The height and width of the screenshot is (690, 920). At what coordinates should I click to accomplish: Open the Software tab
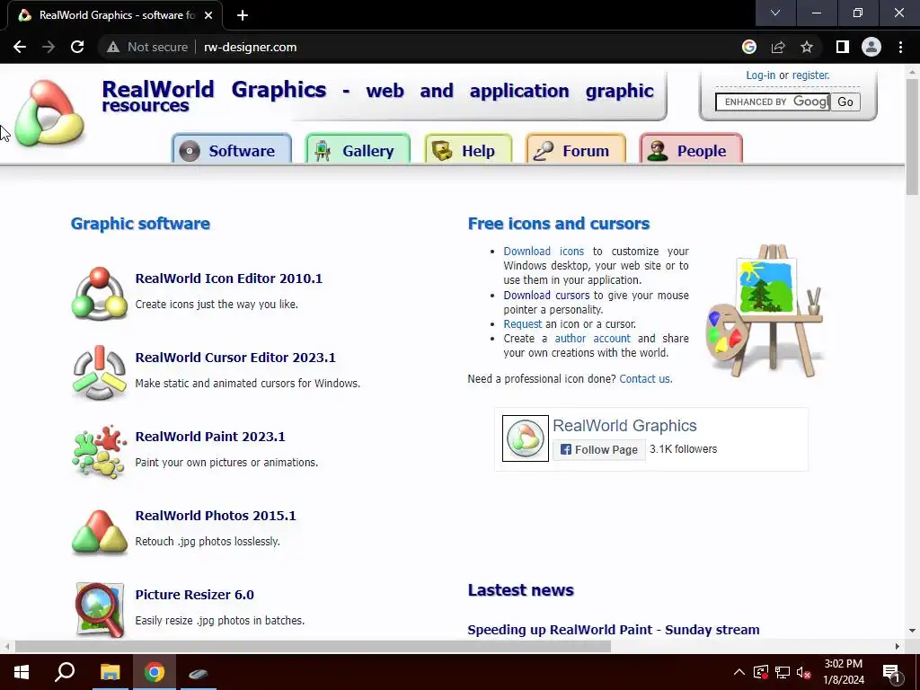click(232, 150)
